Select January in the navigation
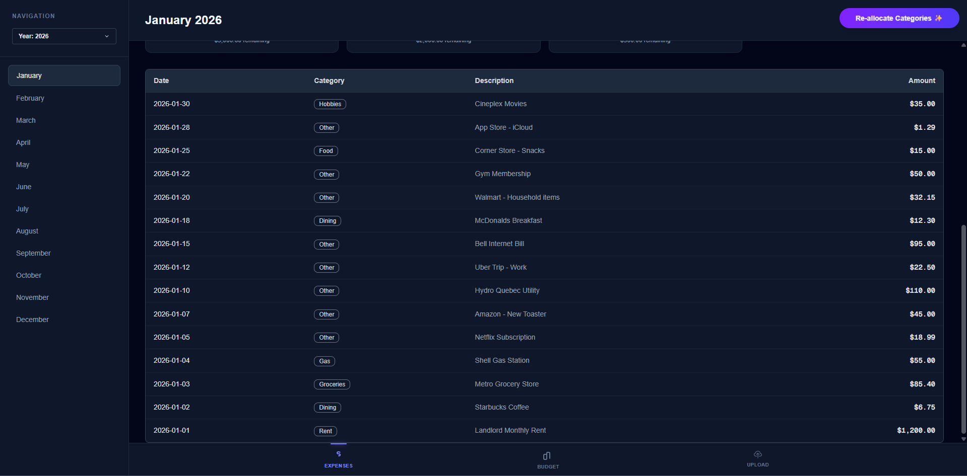 pos(64,75)
